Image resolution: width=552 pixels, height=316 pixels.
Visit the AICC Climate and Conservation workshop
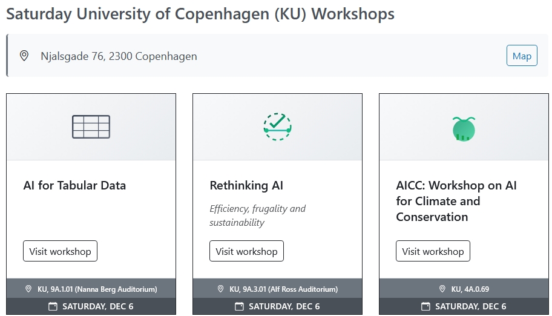coord(433,251)
